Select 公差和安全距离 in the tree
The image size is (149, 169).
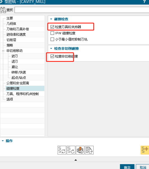[x=18, y=83]
